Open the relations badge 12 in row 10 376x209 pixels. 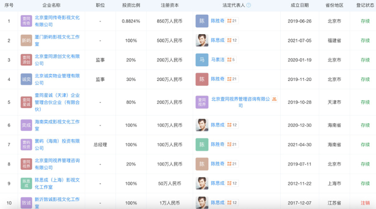click(x=232, y=203)
